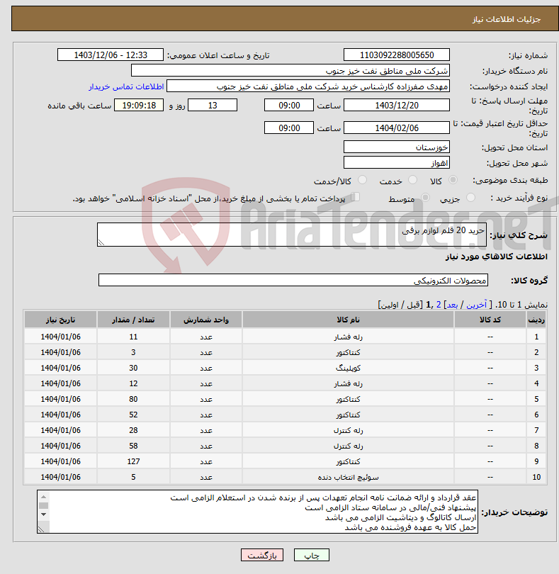Click رله کنترل in row 7

tap(348, 430)
